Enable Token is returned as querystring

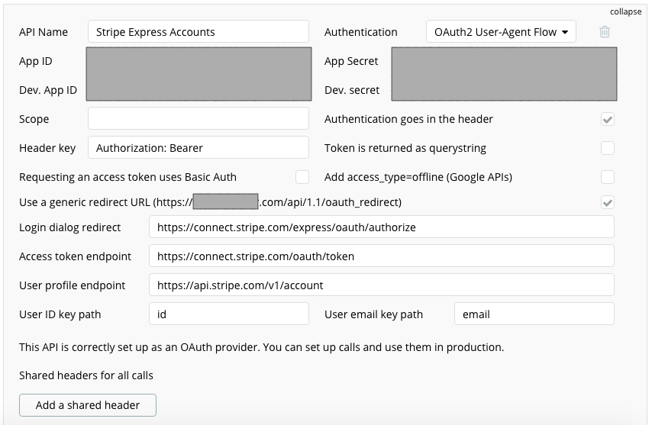[608, 148]
